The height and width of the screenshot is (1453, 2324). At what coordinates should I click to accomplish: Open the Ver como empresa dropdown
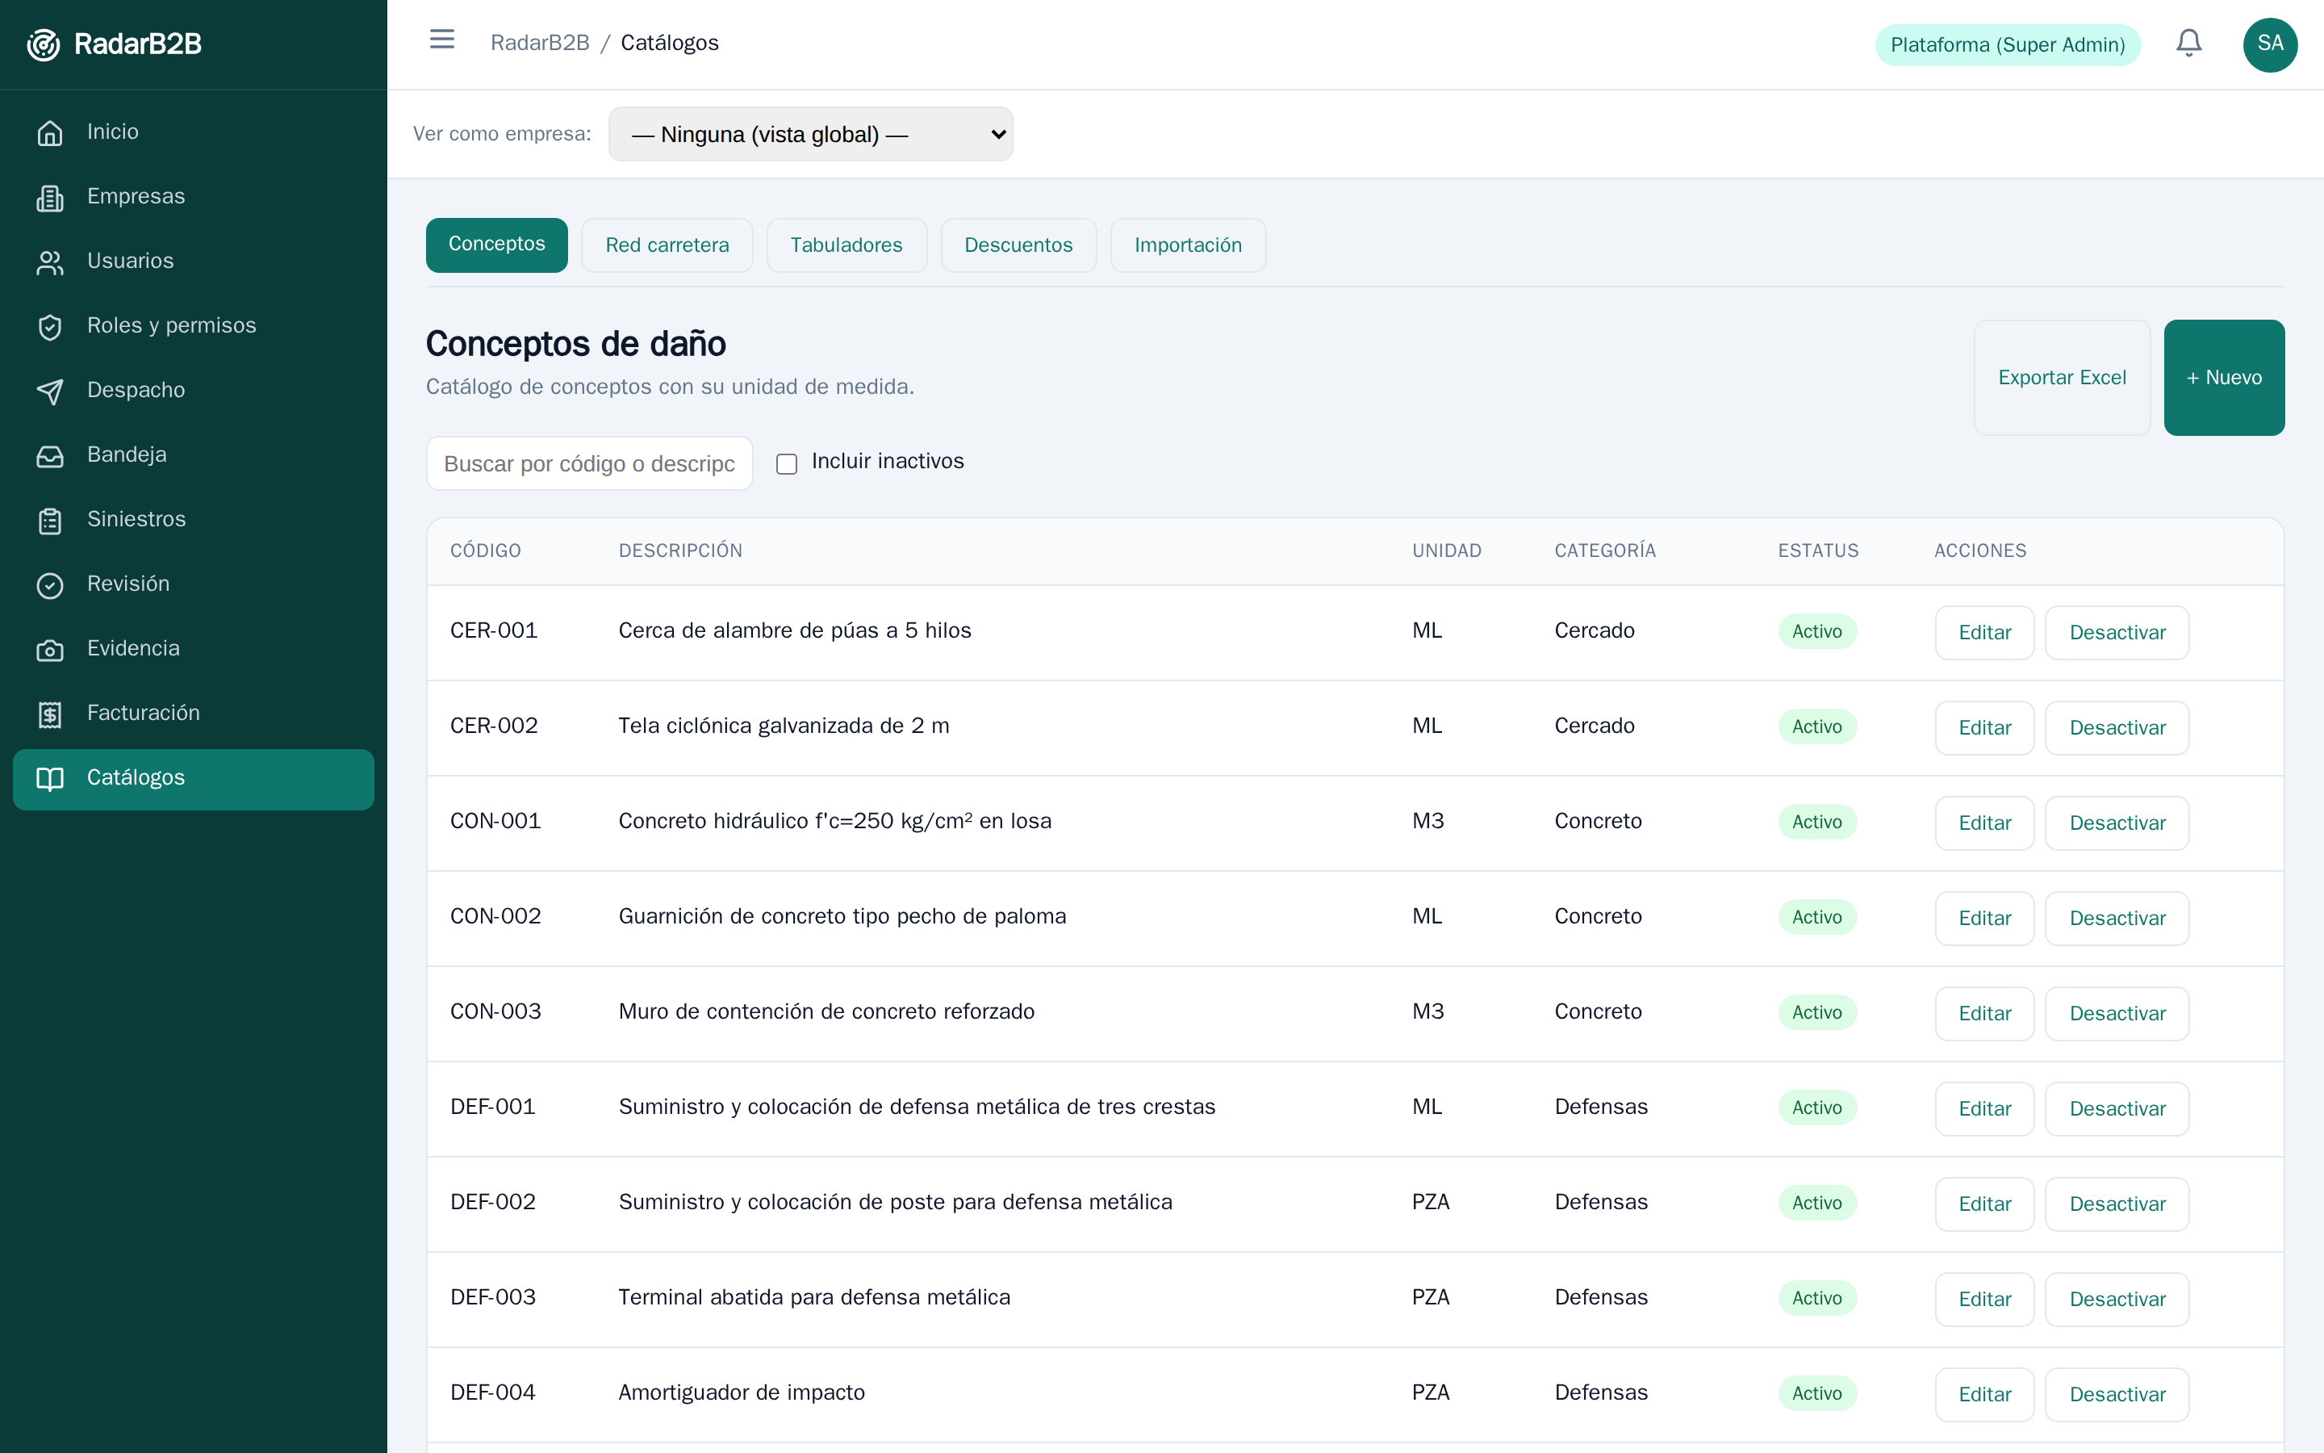point(810,133)
